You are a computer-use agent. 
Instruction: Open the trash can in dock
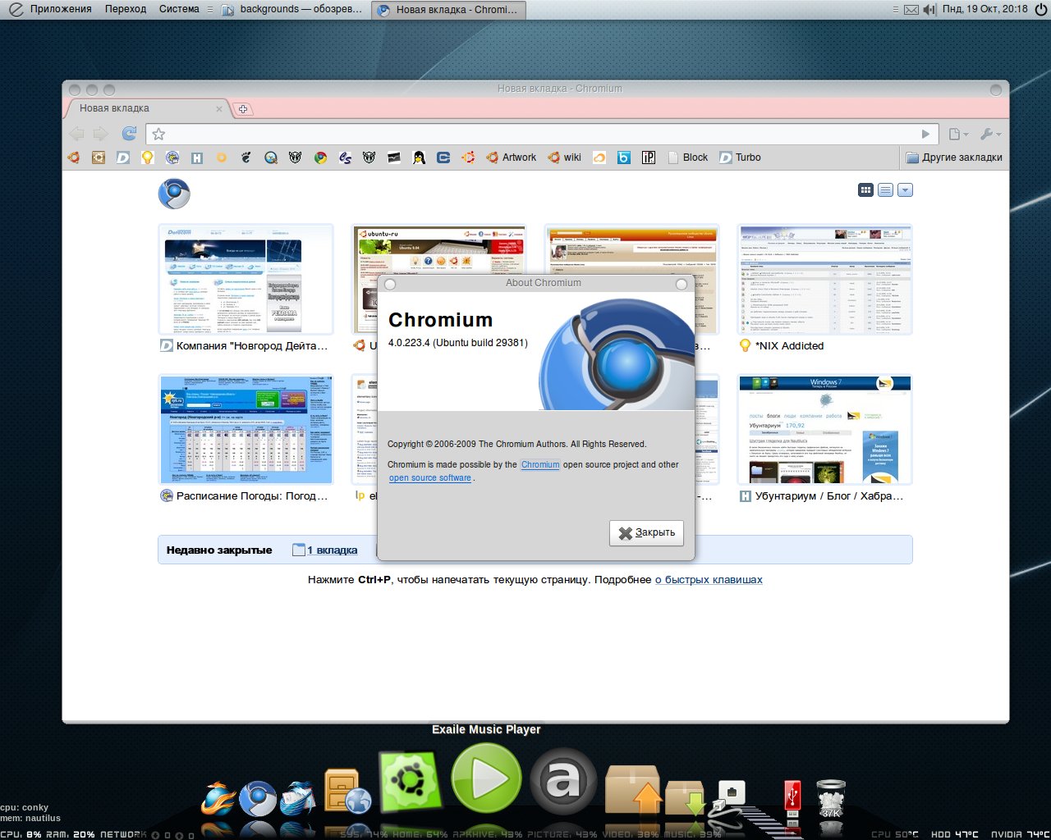[831, 798]
